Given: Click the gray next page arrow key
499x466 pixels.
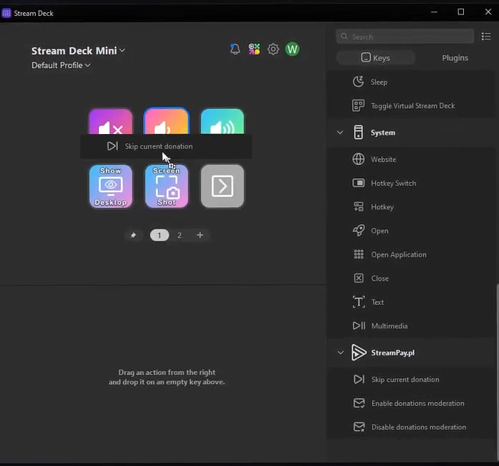Looking at the screenshot, I should click(223, 186).
